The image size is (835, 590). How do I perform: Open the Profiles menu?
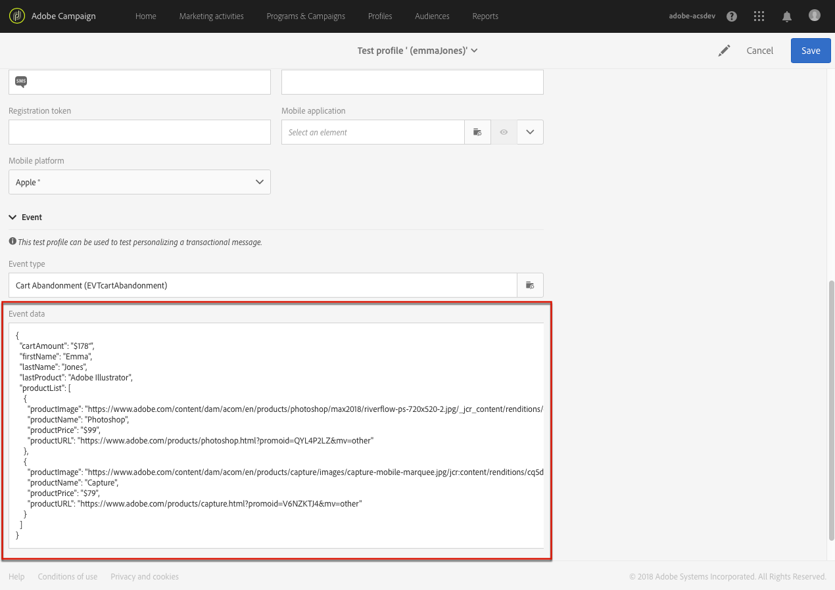(x=380, y=16)
